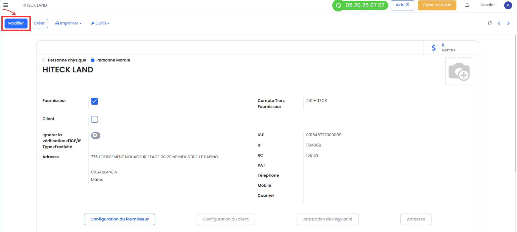Select the Personne Morale radio option
This screenshot has width=517, height=232.
pyautogui.click(x=93, y=60)
